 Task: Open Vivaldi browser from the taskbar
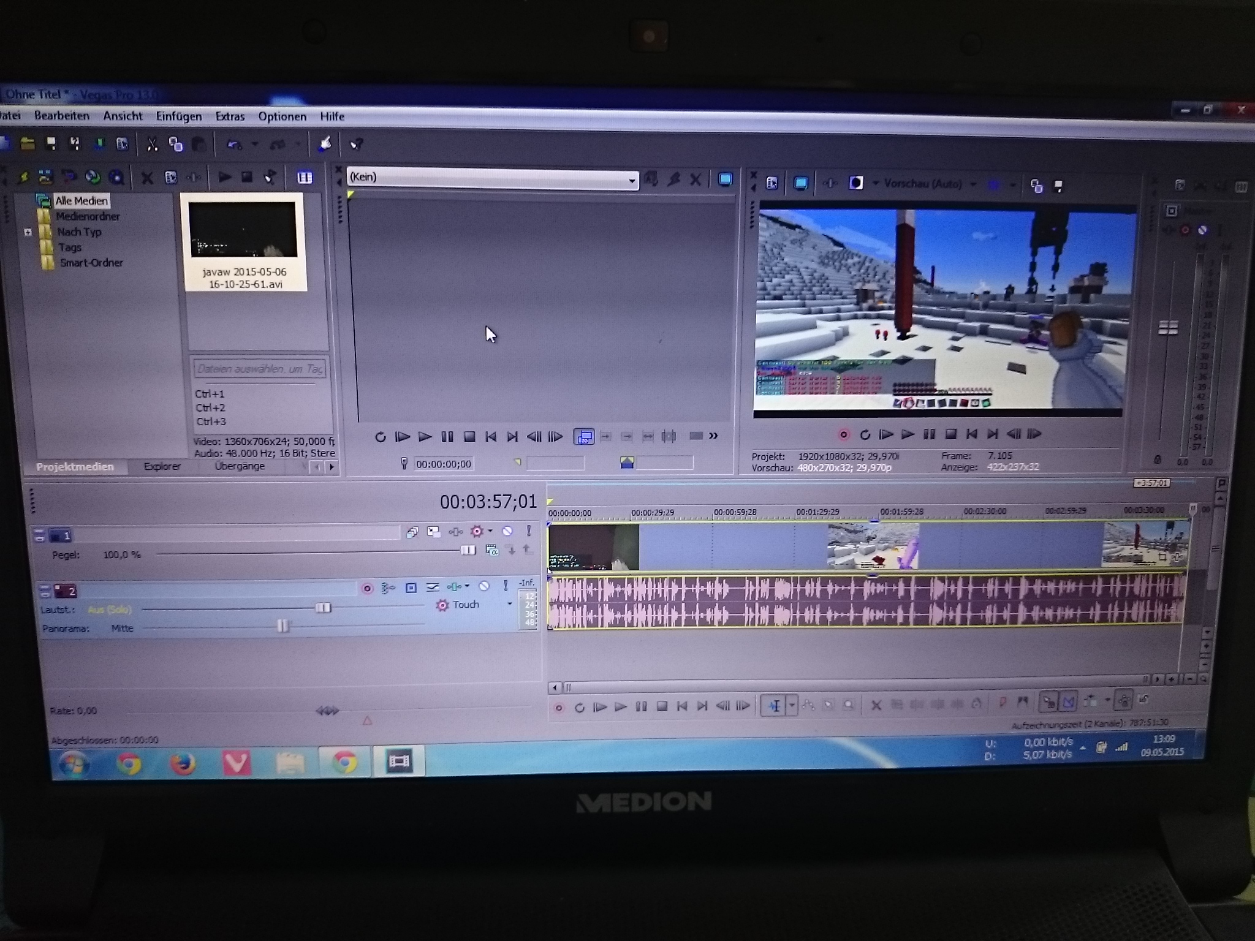(237, 763)
